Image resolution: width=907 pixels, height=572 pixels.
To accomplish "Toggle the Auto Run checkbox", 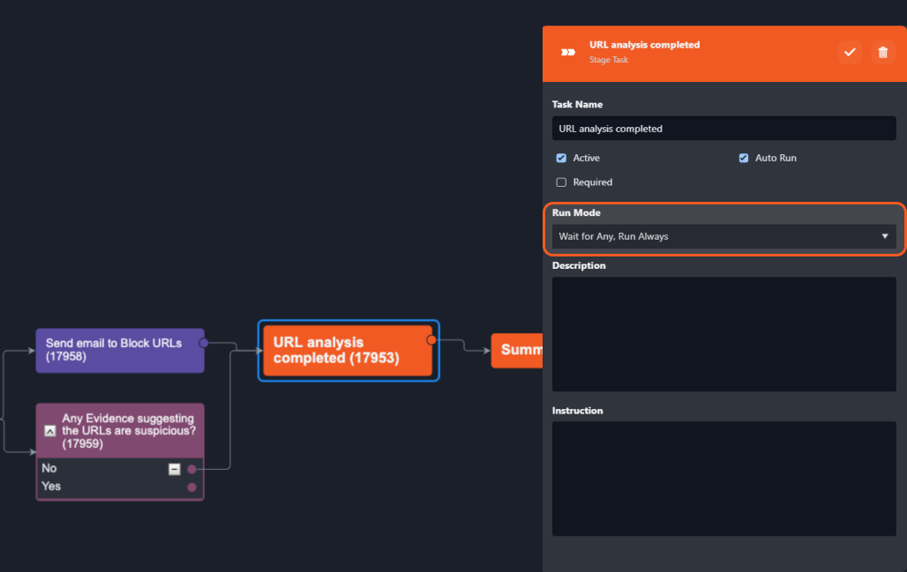I will pos(744,158).
